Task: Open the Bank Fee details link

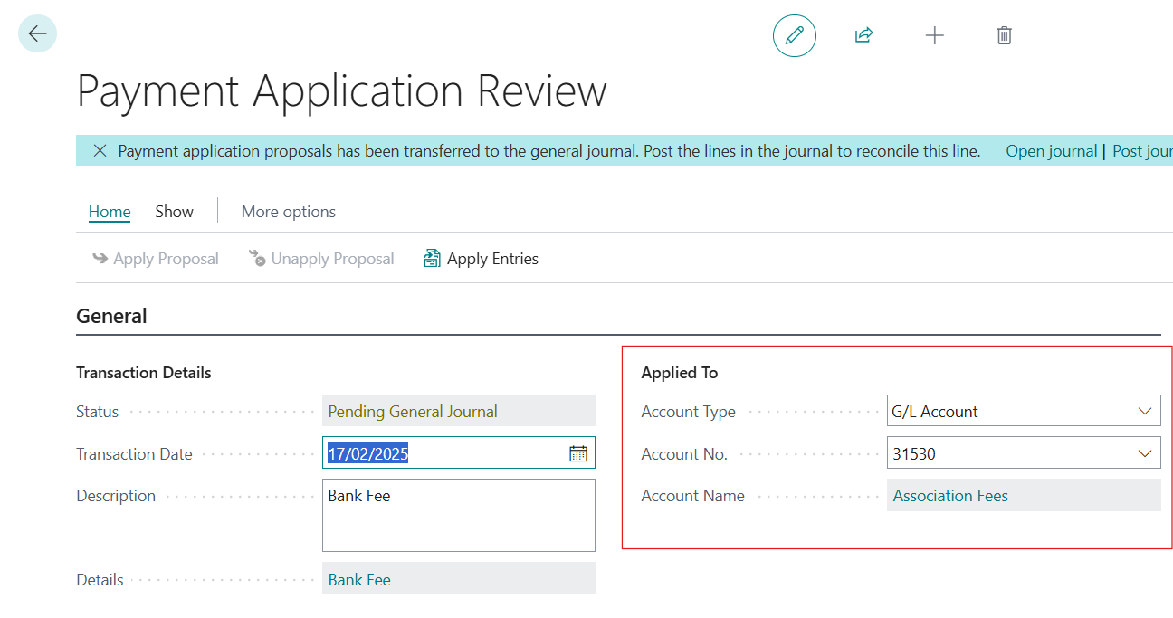Action: 358,579
